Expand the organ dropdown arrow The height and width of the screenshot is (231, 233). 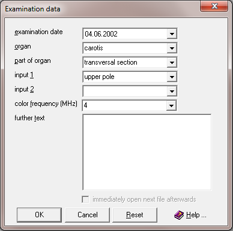[x=172, y=48]
